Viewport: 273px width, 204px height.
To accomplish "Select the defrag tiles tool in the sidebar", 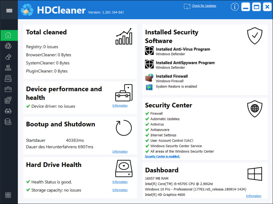I will [8, 100].
